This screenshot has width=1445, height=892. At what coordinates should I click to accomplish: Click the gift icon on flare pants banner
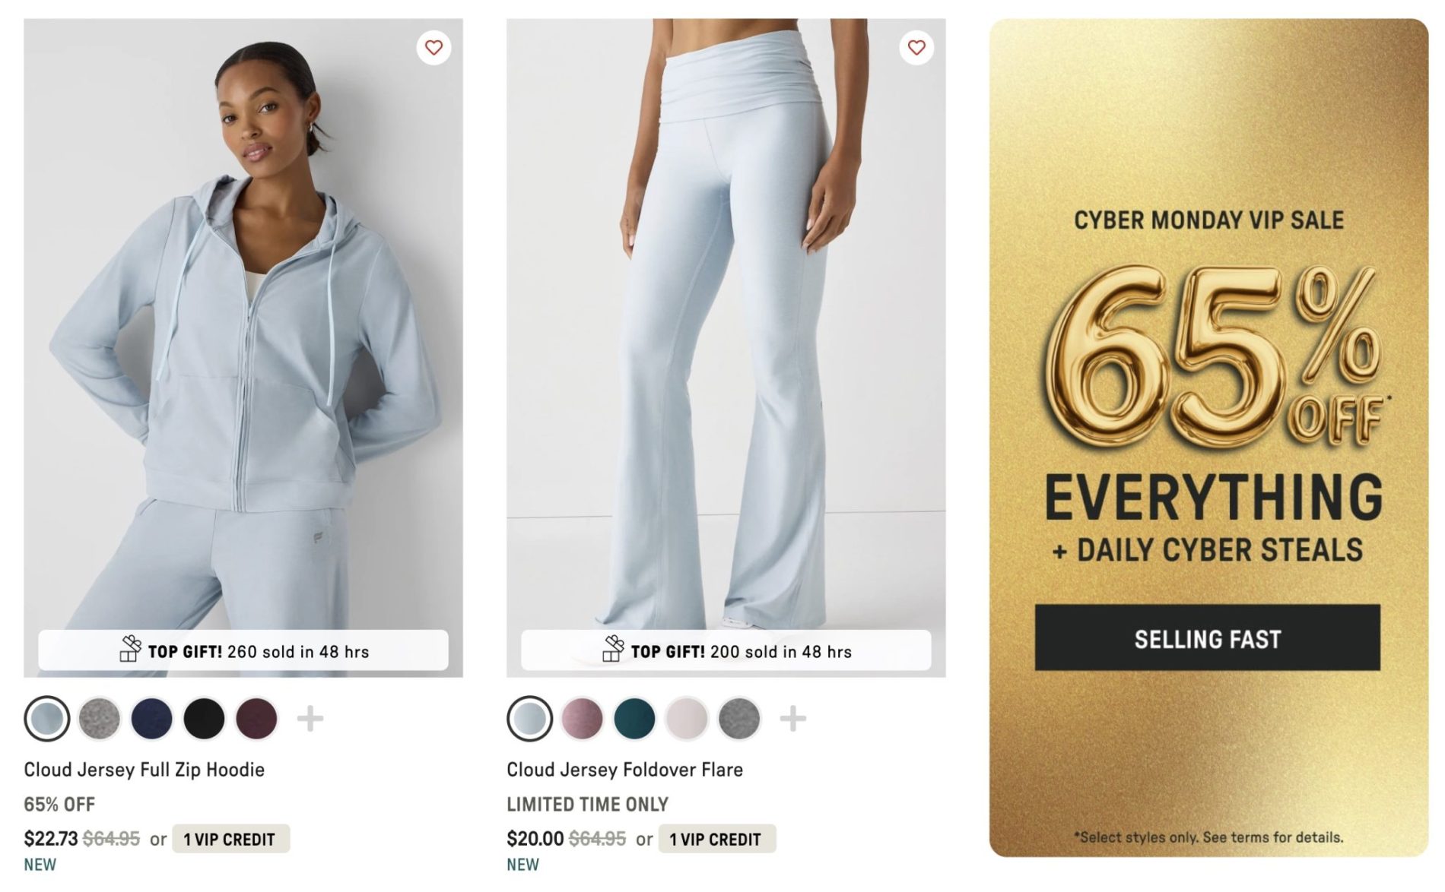[x=613, y=649]
